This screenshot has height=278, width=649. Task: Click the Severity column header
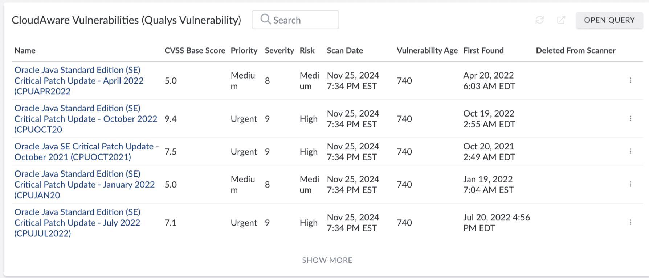click(279, 51)
